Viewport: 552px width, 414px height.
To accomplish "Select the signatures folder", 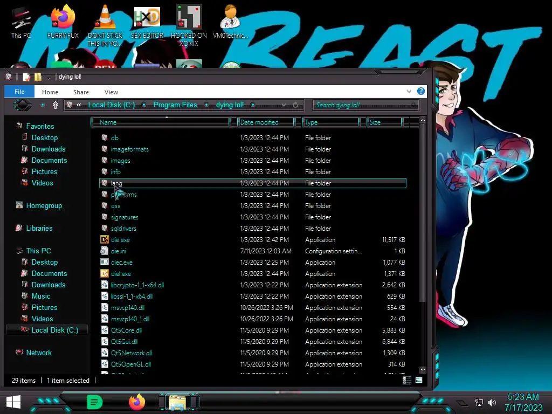I will click(125, 217).
